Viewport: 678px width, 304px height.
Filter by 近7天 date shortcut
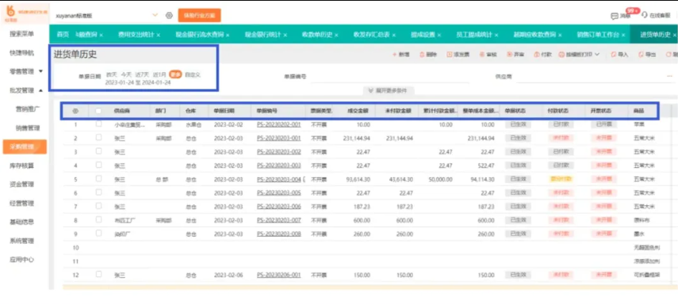(142, 74)
